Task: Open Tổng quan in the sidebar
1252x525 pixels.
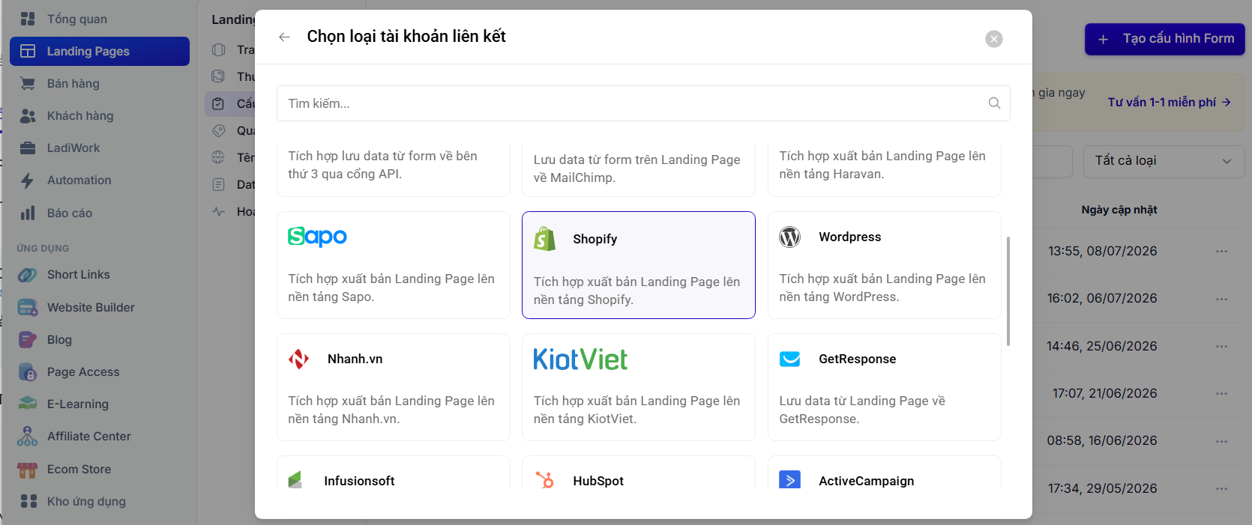Action: (x=100, y=19)
